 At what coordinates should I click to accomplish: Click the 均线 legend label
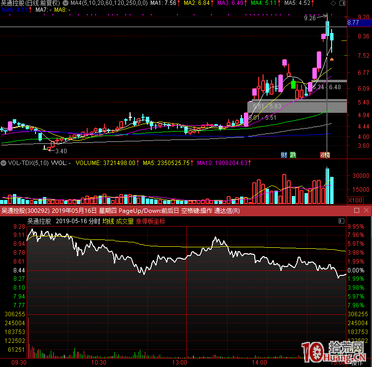pyautogui.click(x=108, y=221)
